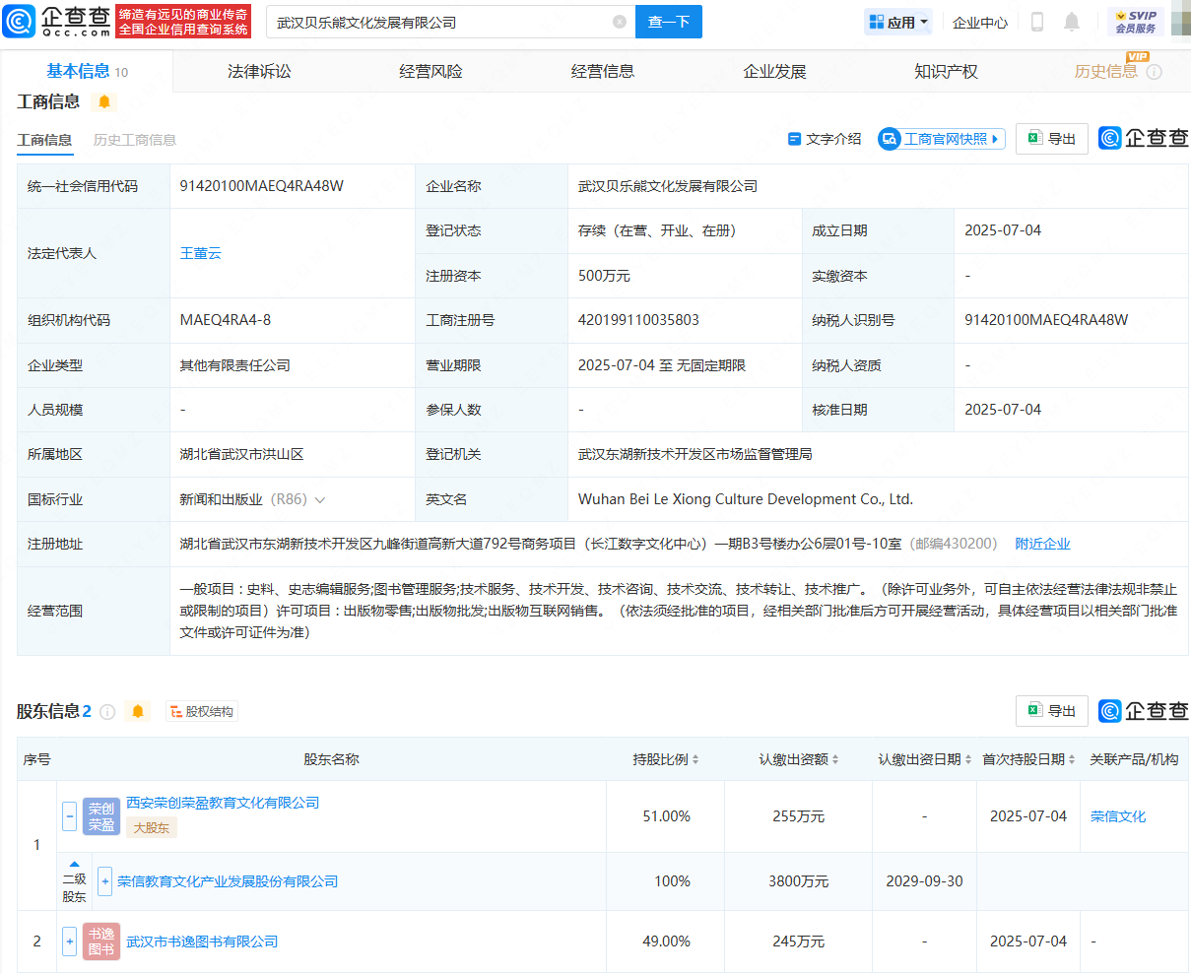Collapse the 二级股东 section arrow
1191x974 pixels.
tap(74, 864)
